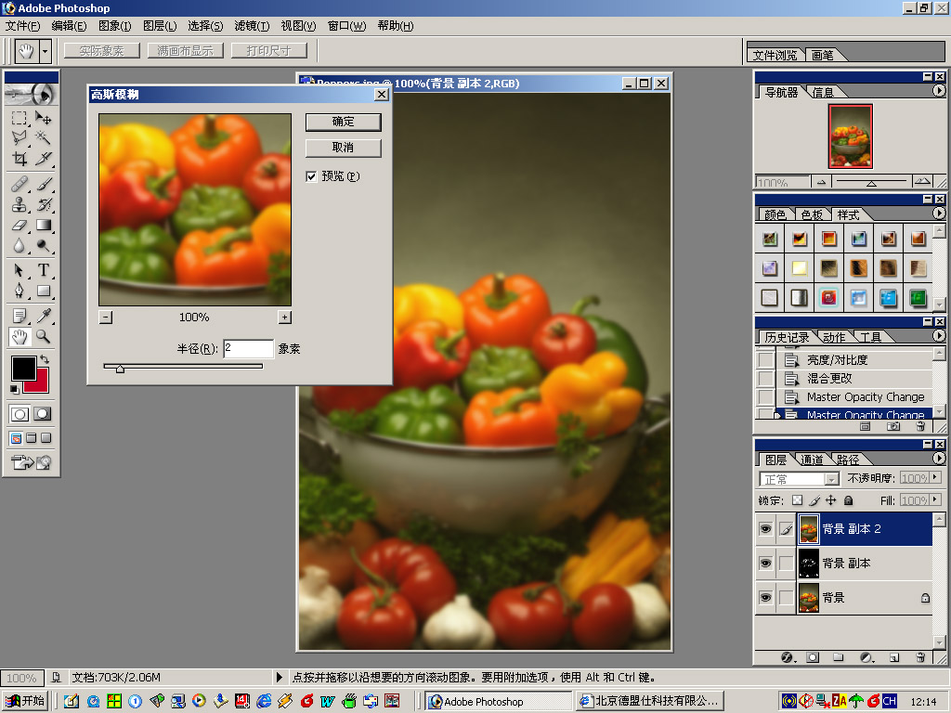Add layer mask icon in Layers panel

813,657
